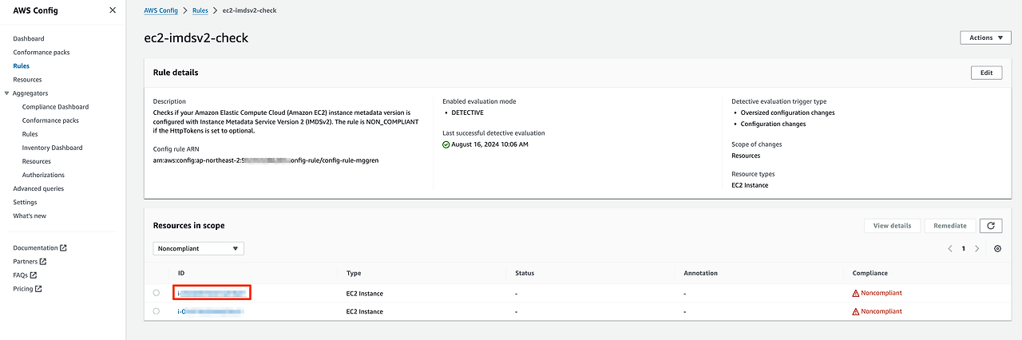Open Resources in the main sidebar
Image resolution: width=1022 pixels, height=340 pixels.
27,79
